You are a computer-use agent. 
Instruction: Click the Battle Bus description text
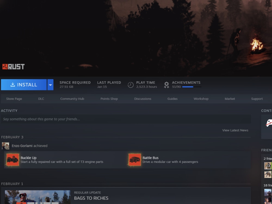170,162
